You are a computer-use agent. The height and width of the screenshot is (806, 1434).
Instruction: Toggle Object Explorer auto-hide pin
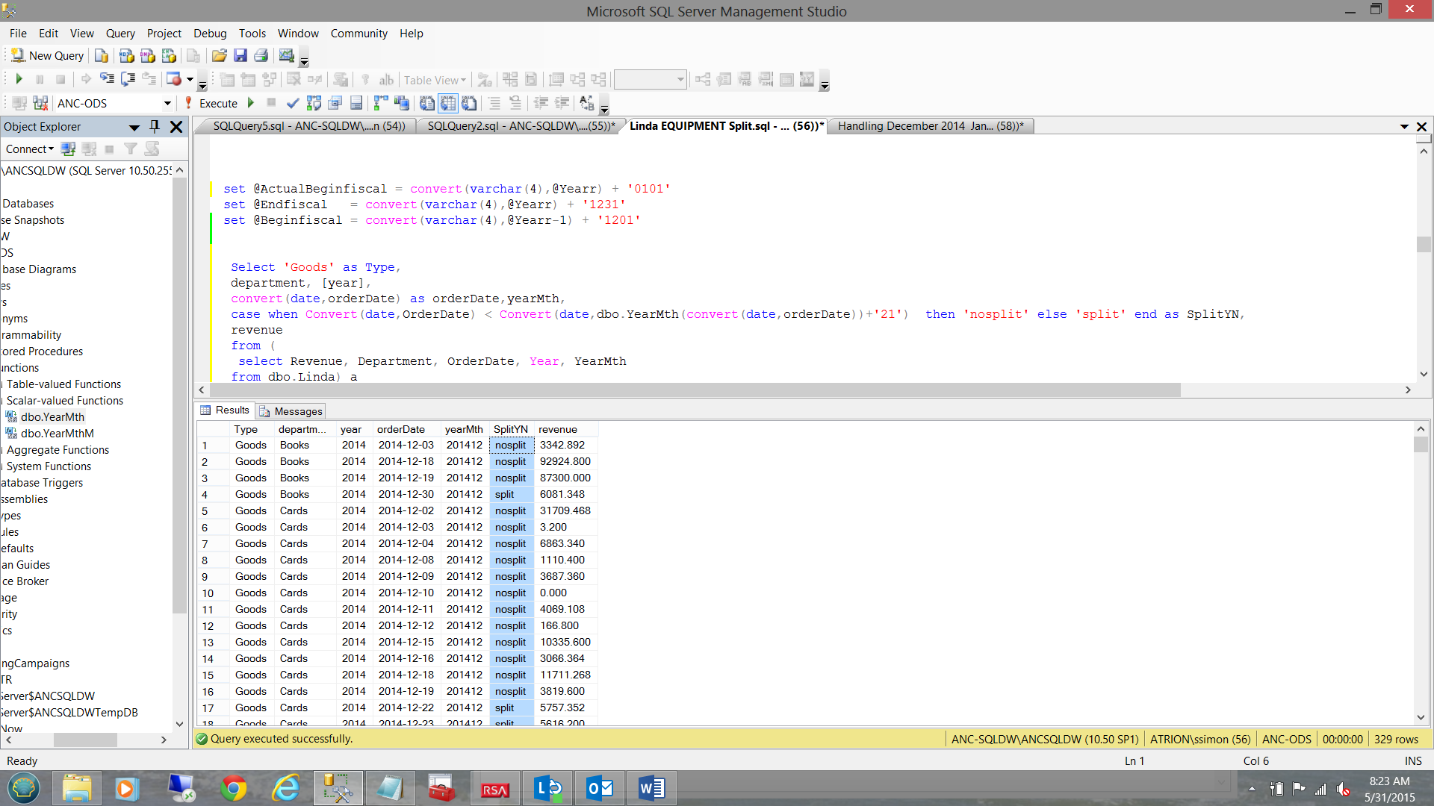click(x=155, y=126)
